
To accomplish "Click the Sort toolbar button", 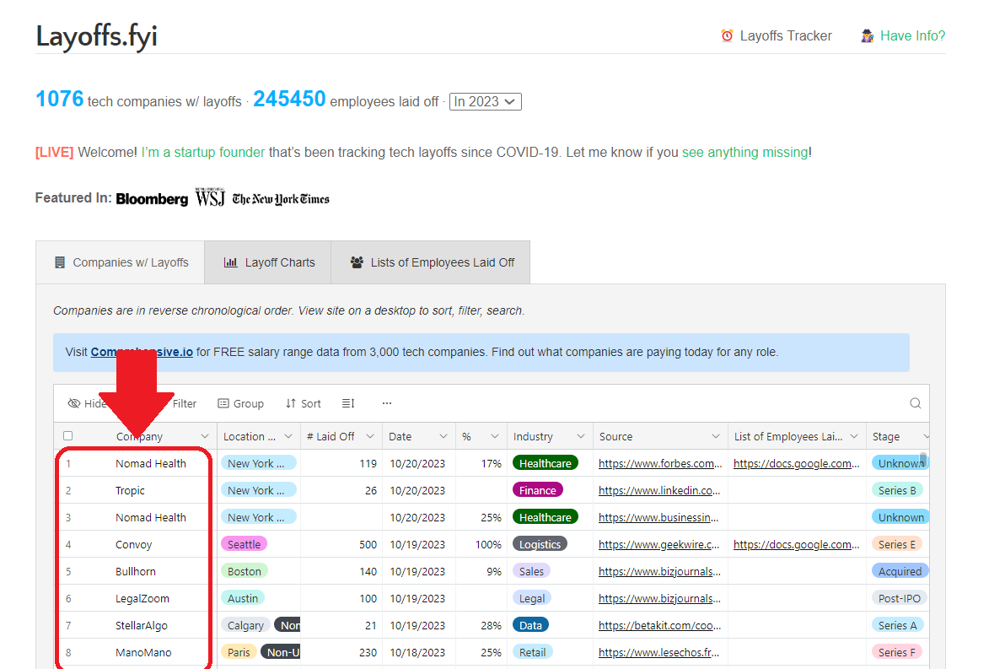I will pyautogui.click(x=304, y=403).
